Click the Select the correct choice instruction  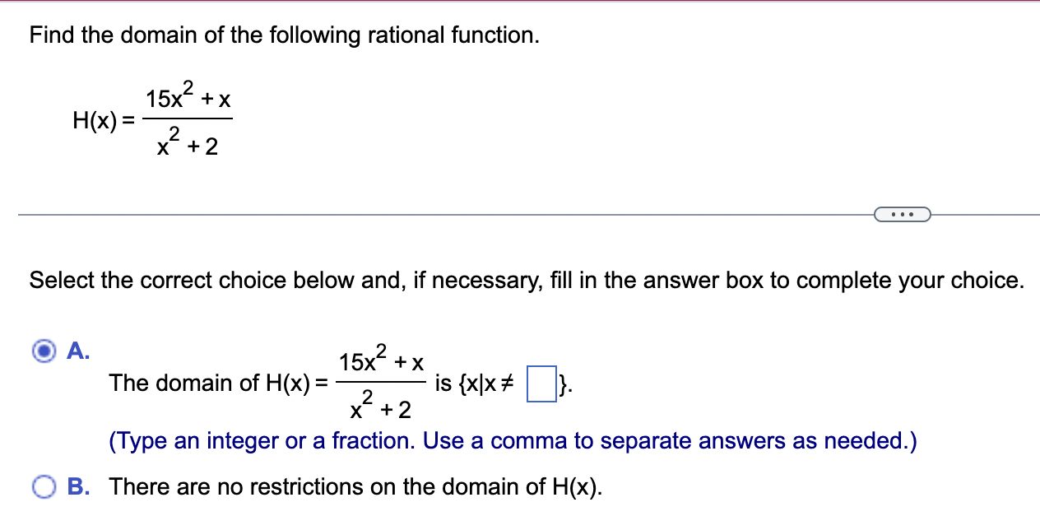coord(527,280)
